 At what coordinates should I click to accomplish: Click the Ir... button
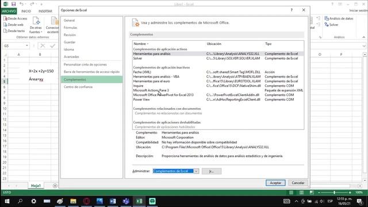click(212, 171)
